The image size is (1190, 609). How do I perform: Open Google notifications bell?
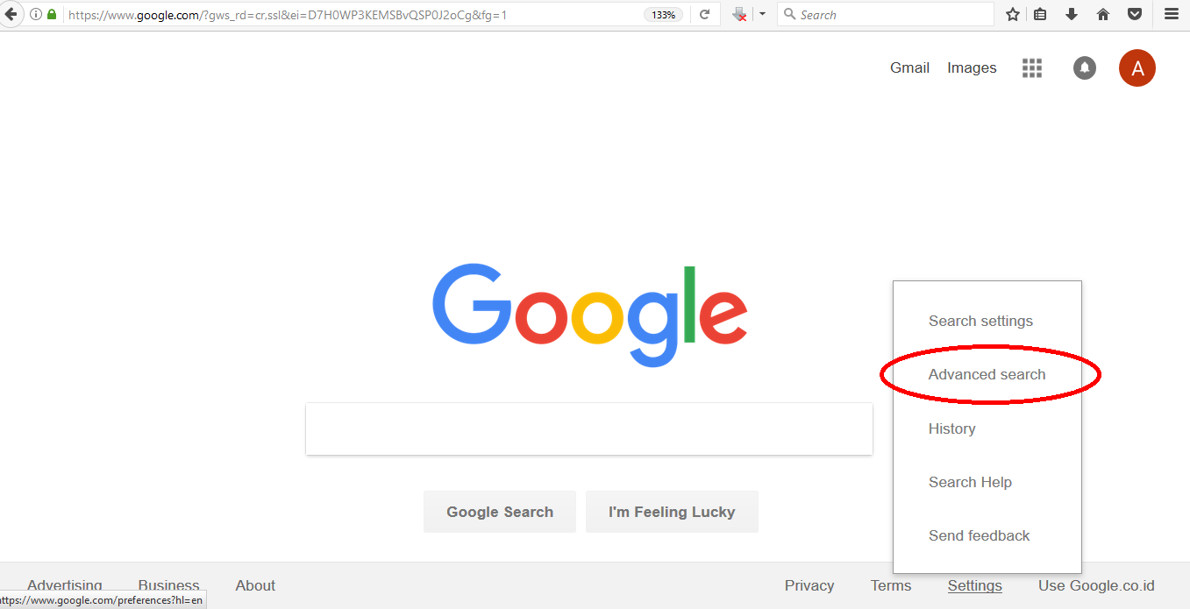coord(1085,68)
